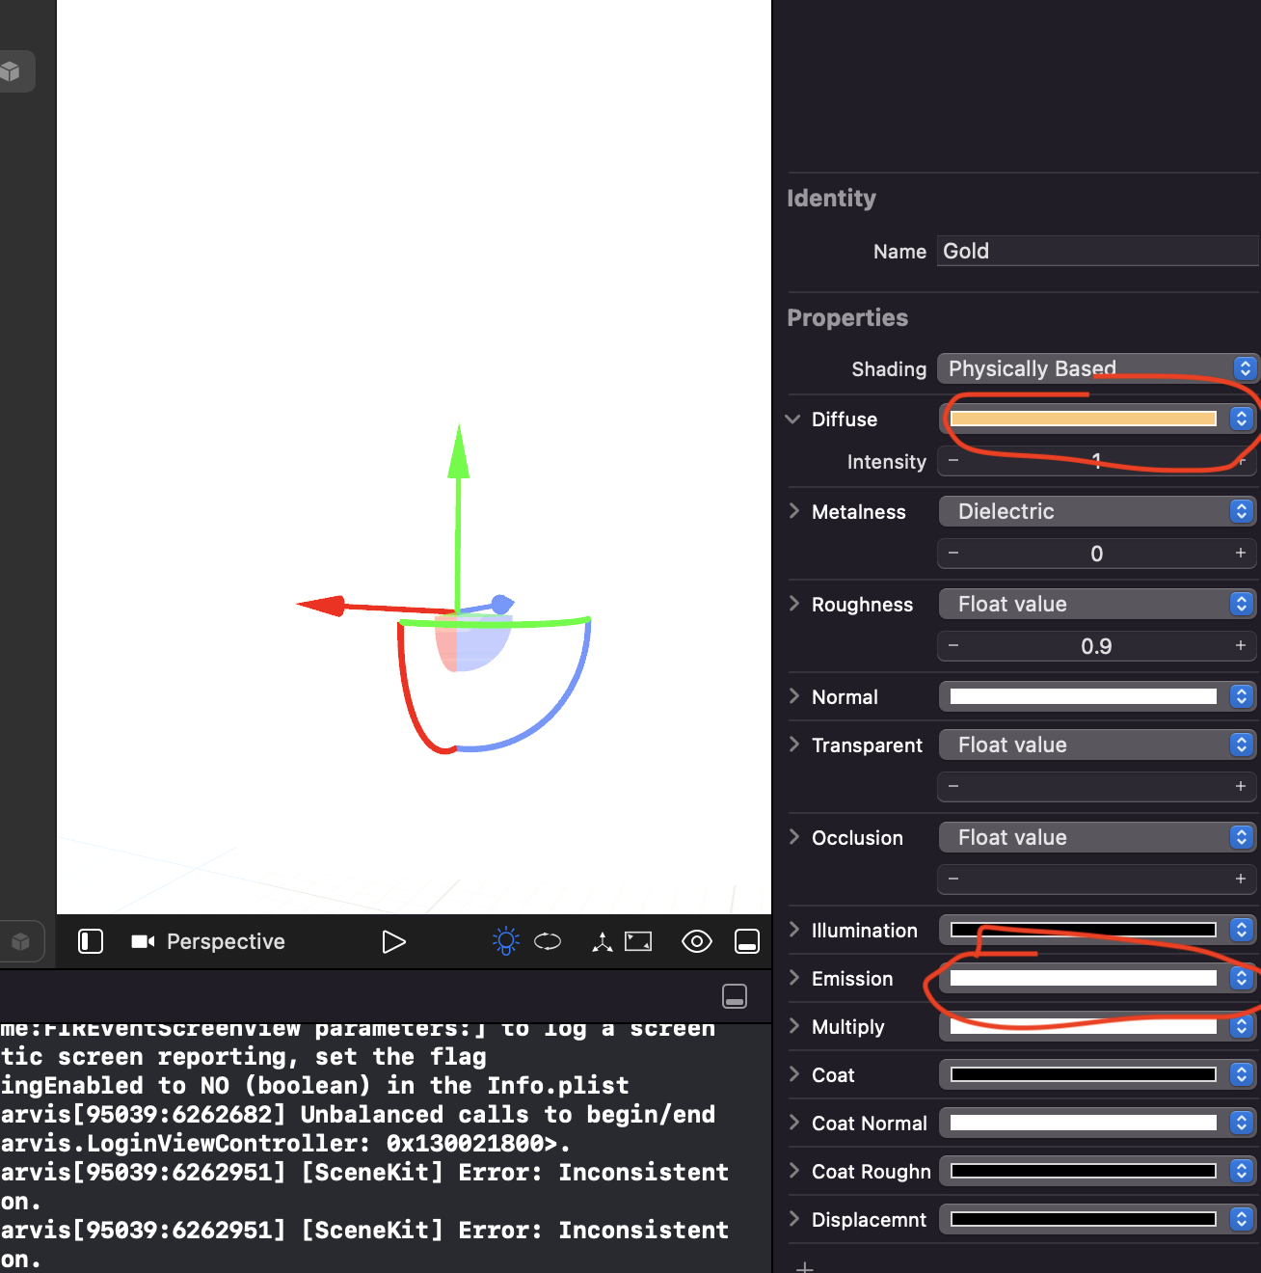Open the Illumination contents popup arrows
The width and height of the screenshot is (1261, 1273).
point(1242,930)
